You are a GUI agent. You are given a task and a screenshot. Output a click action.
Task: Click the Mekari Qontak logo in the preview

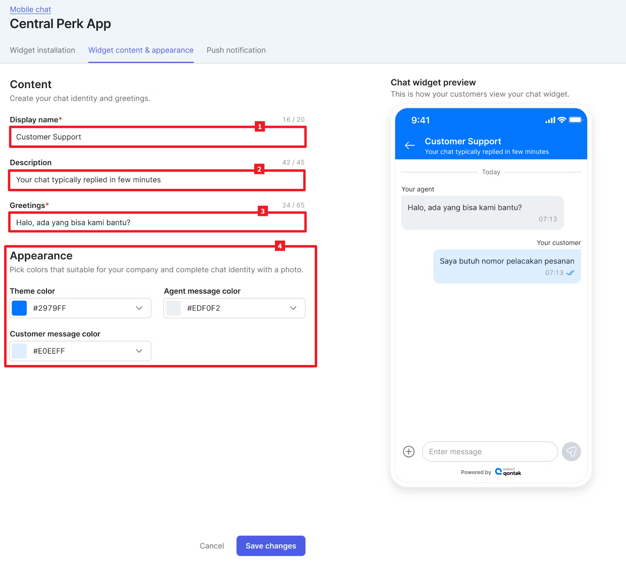[x=508, y=472]
